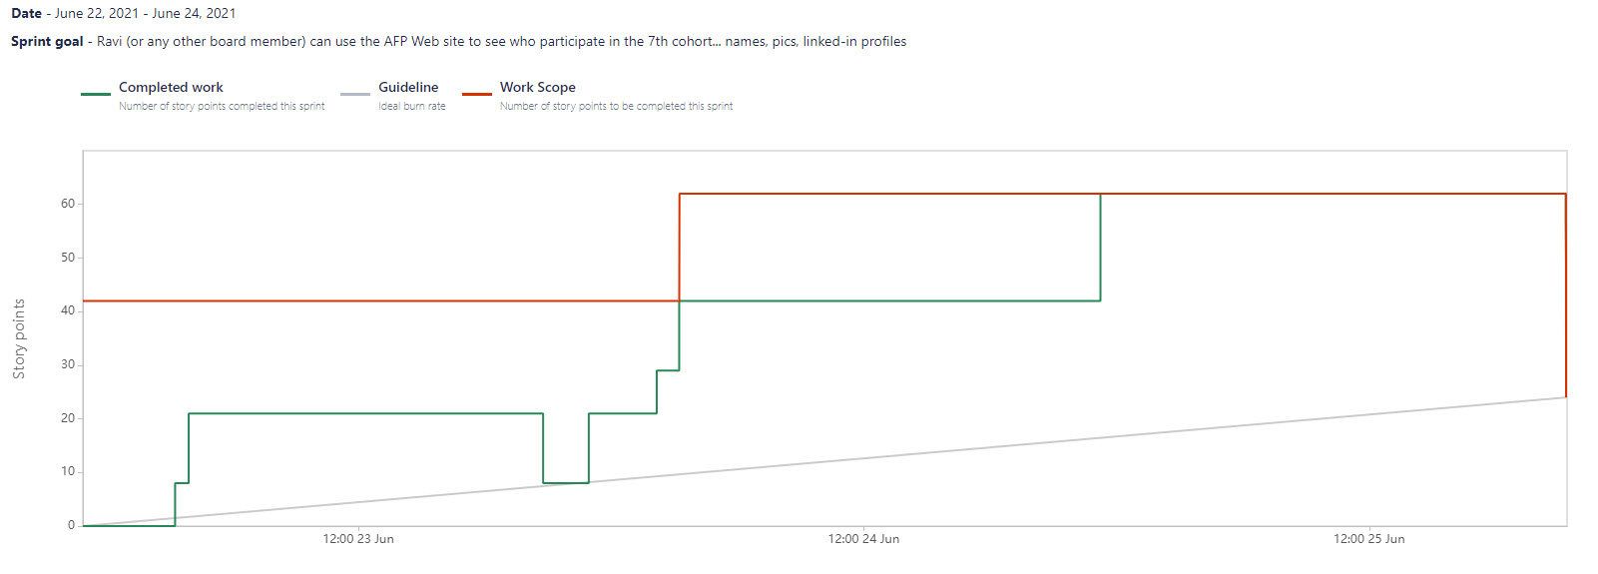Click the Story points axis title
Viewport: 1598px width, 574px height.
19,338
